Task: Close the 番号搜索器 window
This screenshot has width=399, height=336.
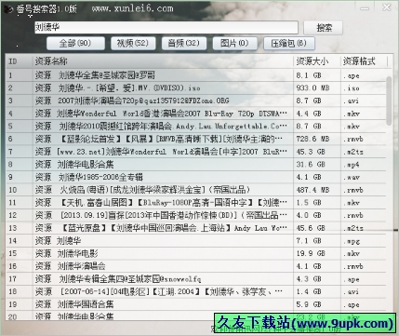Action: 387,7
